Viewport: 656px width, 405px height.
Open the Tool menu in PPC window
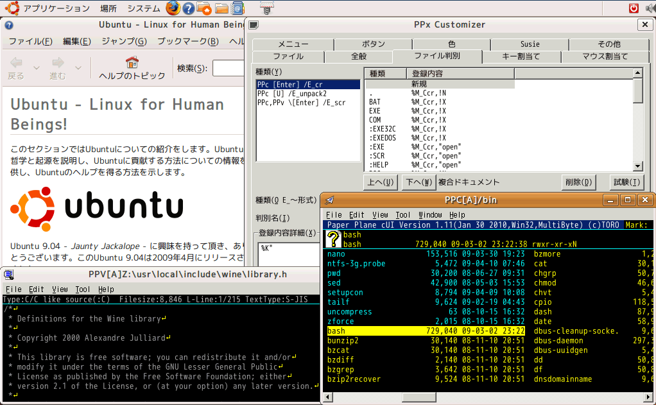pyautogui.click(x=402, y=215)
